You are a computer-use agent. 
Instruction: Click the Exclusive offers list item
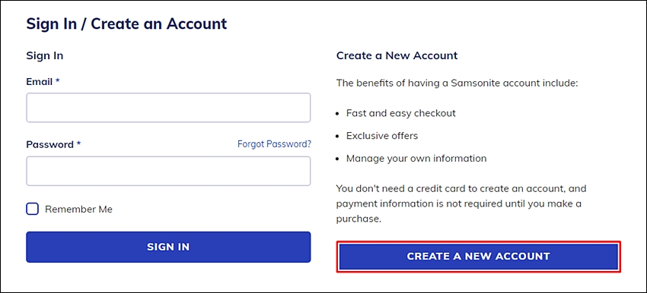382,135
